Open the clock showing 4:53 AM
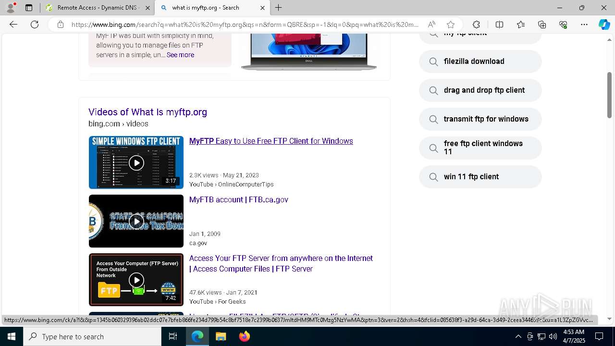Image resolution: width=615 pixels, height=346 pixels. pyautogui.click(x=574, y=336)
